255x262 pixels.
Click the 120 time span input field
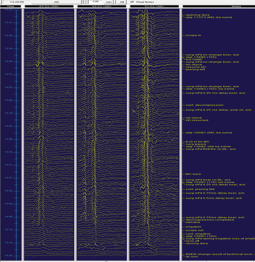point(95,2)
